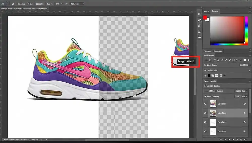Image resolution: width=252 pixels, height=143 pixels.
Task: Click the middle icon in the Layers panel bottom bar
Action: [x=233, y=140]
